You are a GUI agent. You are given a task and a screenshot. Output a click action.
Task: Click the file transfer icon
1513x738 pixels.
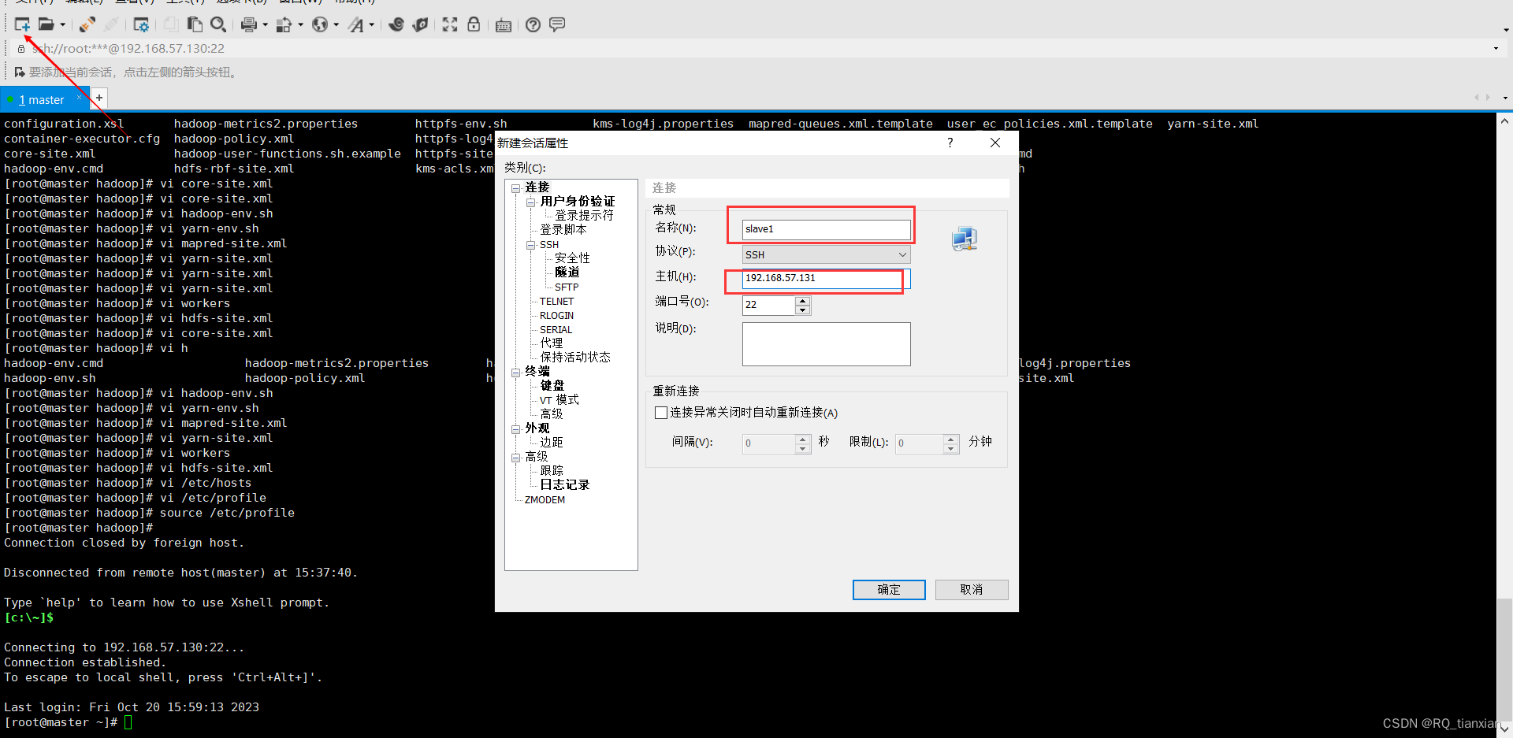[x=284, y=24]
